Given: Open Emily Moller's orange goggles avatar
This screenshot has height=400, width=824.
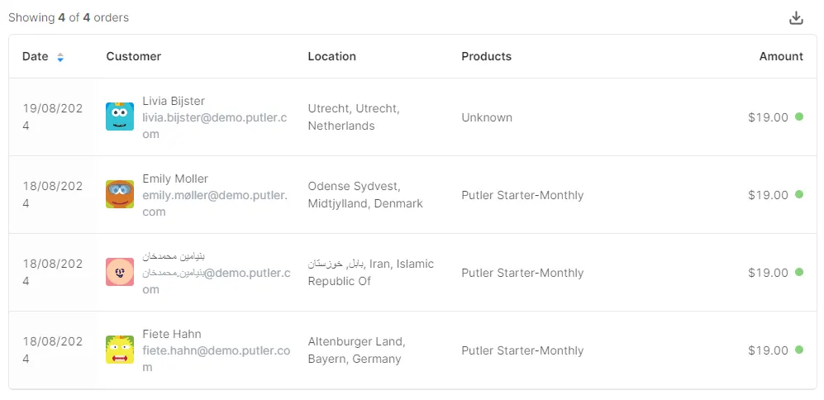Looking at the screenshot, I should click(x=120, y=194).
